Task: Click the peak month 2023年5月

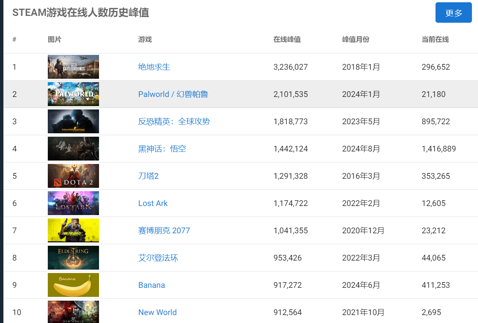Action: pos(361,122)
